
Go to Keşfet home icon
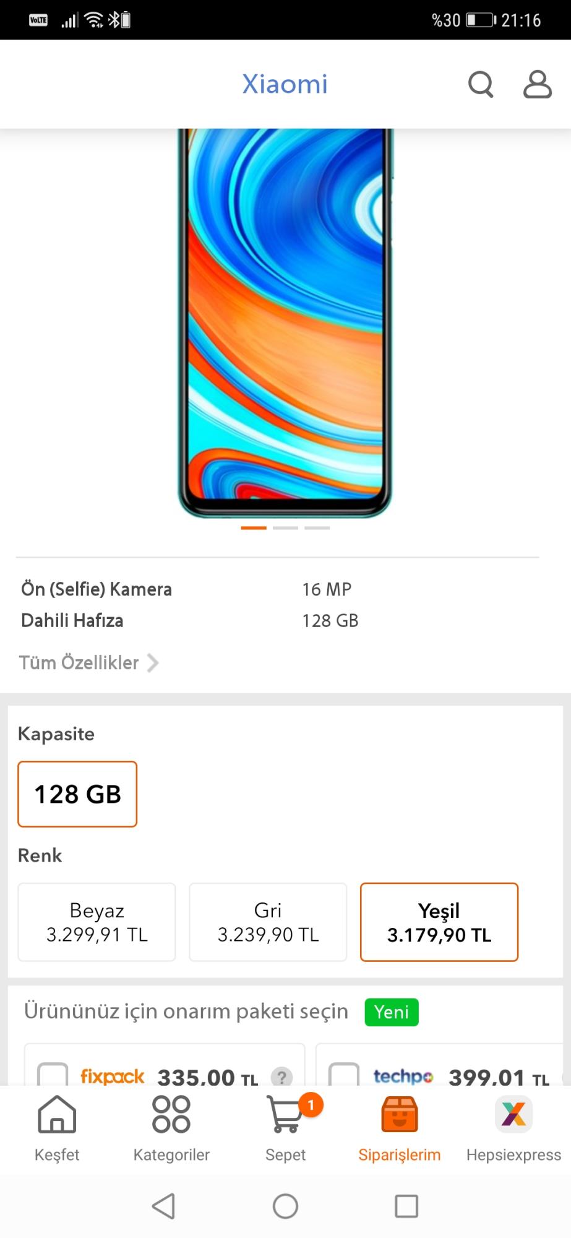[57, 1114]
